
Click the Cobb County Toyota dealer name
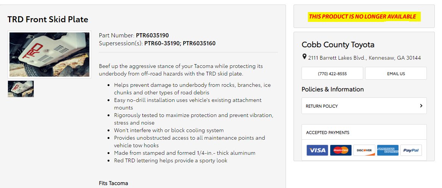338,45
